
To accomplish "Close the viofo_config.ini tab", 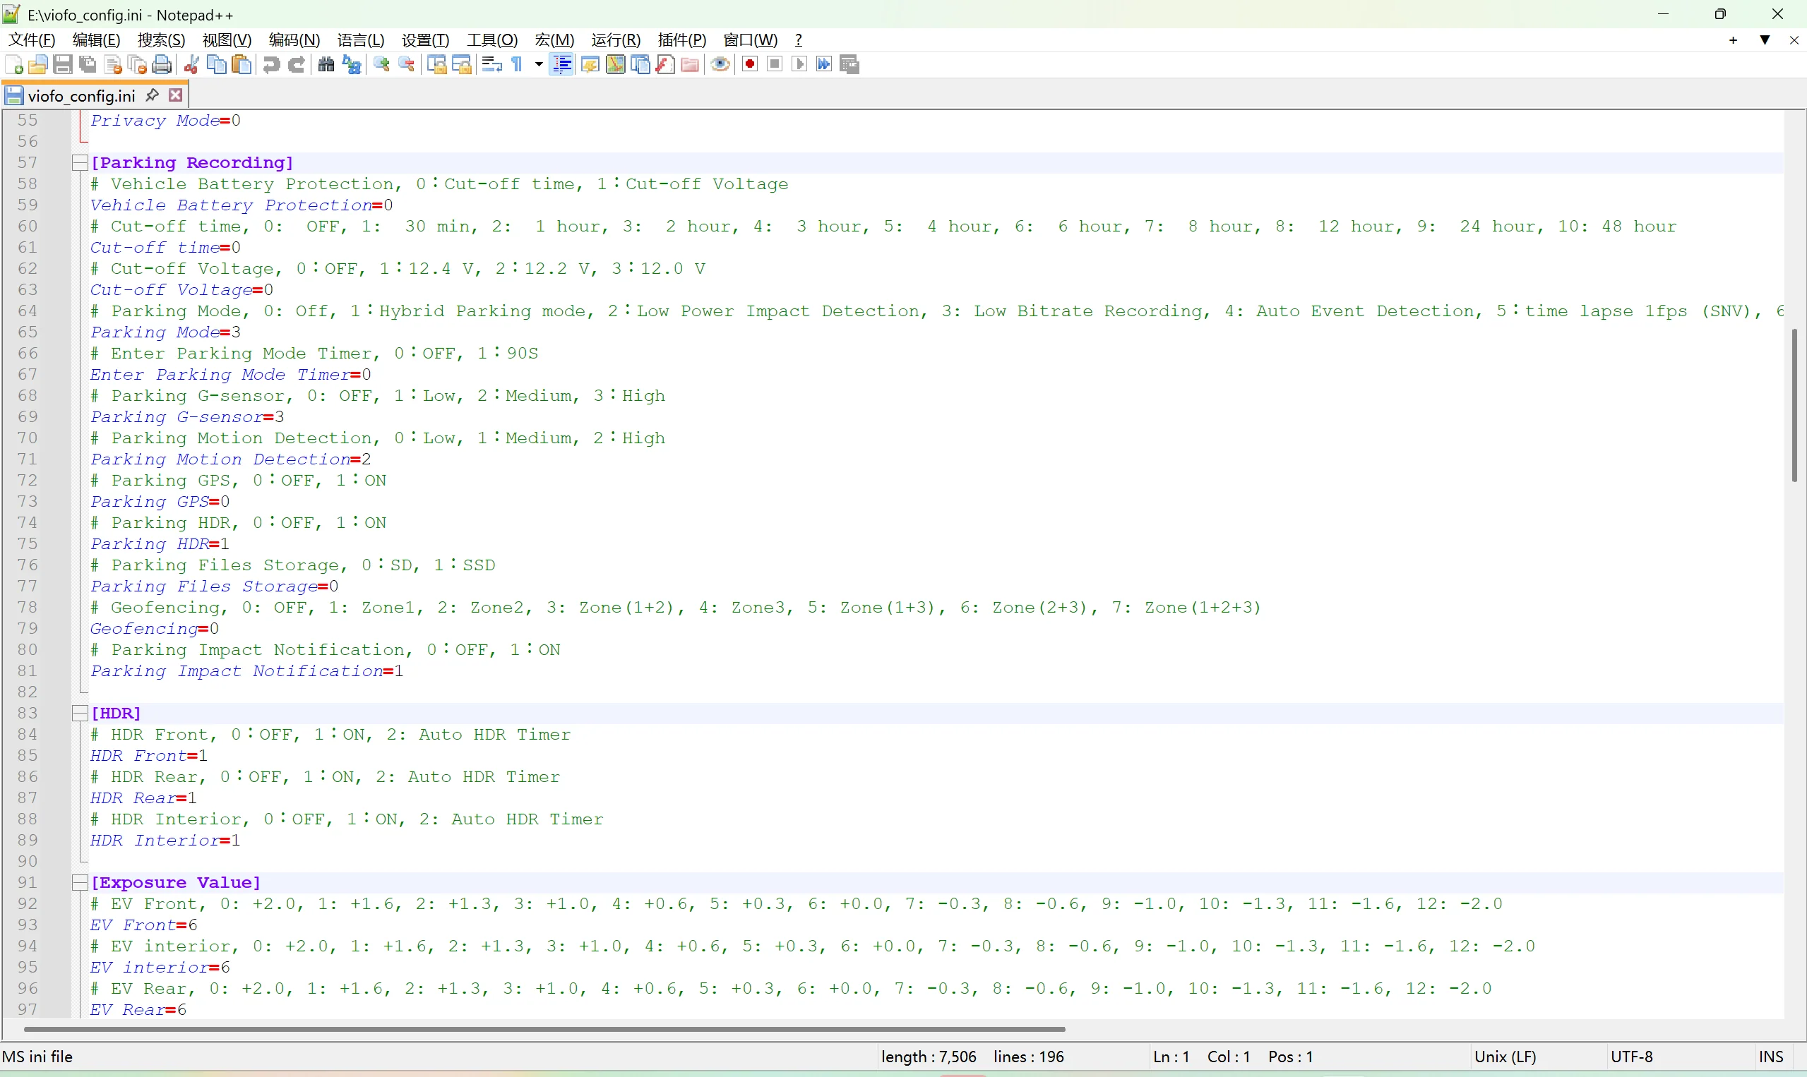I will click(175, 95).
